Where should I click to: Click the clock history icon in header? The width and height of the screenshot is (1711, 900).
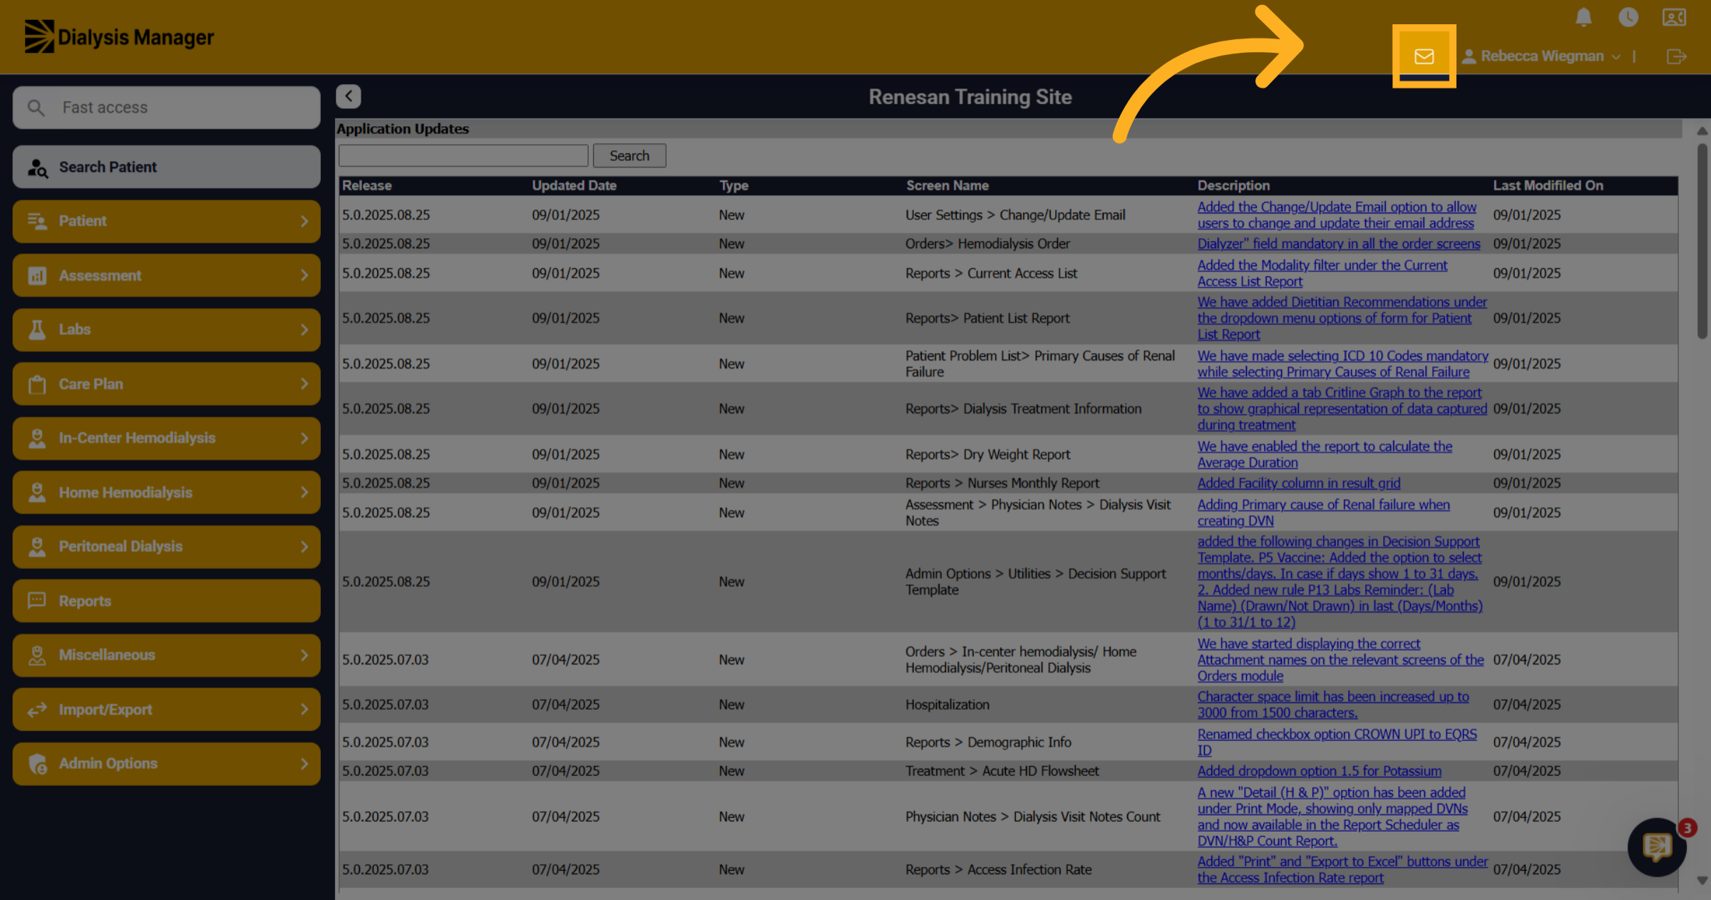[x=1628, y=17]
